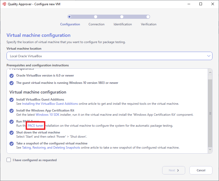The height and width of the screenshot is (181, 219).
Task: Click the 'Install VirtualBox Guest Additions' step title
Action: tap(40, 100)
